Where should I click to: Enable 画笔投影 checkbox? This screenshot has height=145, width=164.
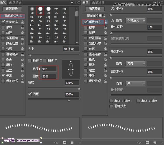point(111,106)
